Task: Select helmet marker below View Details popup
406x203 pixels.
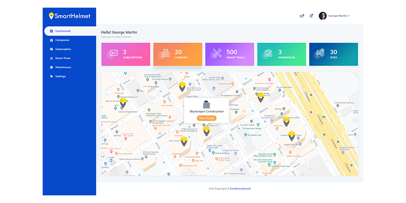Action: coord(207,131)
